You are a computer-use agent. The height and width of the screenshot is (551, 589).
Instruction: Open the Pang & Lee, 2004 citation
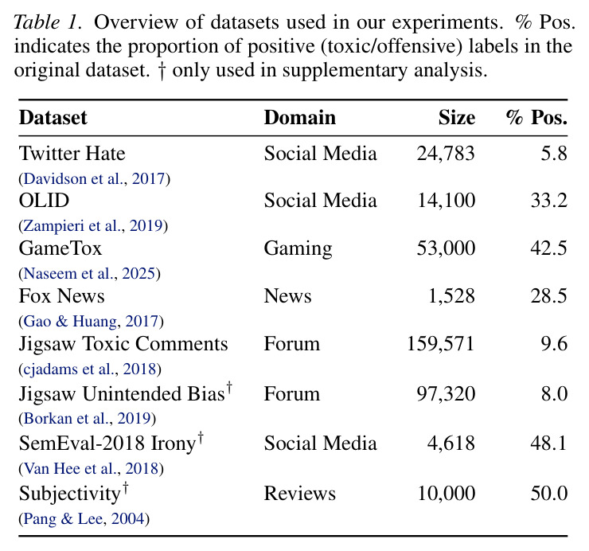pyautogui.click(x=84, y=518)
